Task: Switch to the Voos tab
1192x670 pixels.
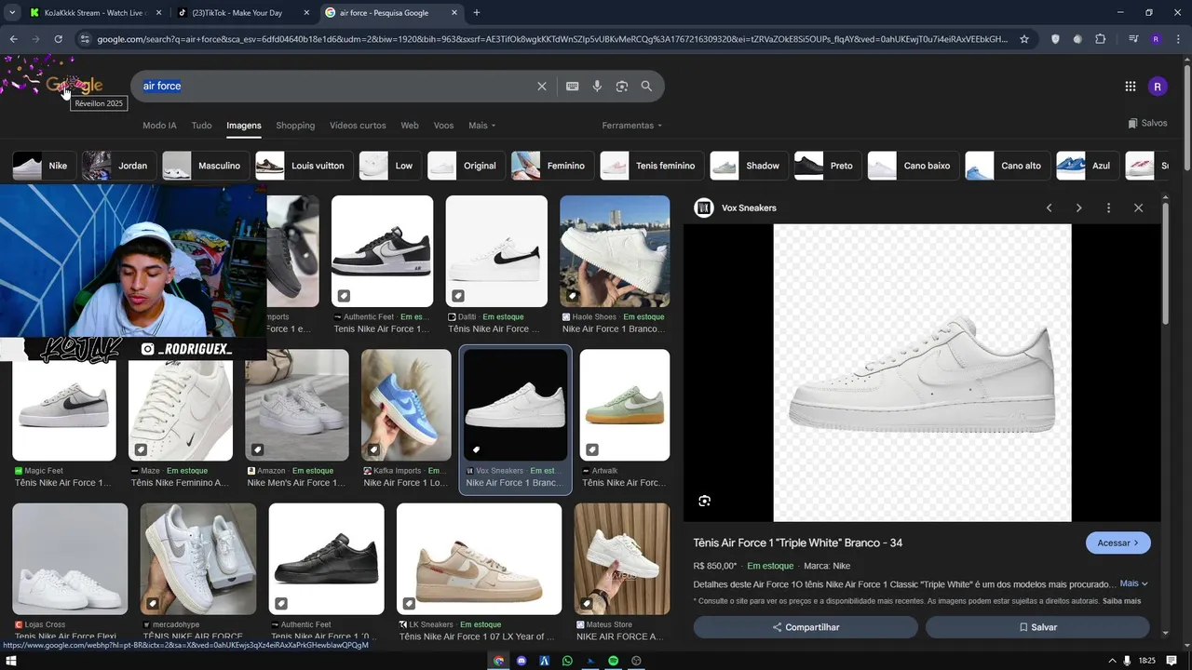Action: click(443, 126)
